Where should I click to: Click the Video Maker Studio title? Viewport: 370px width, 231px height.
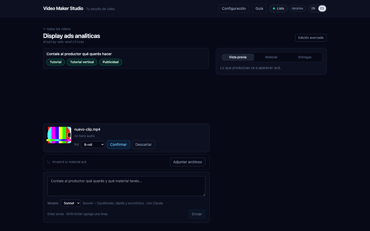pyautogui.click(x=63, y=8)
